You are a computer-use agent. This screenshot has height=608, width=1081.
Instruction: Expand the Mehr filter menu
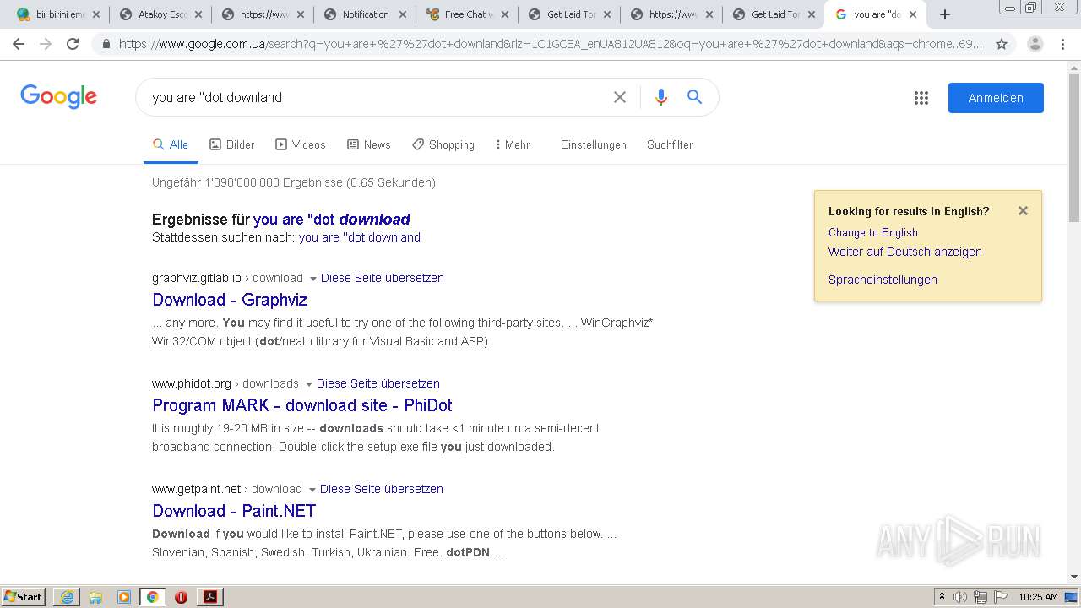tap(512, 144)
